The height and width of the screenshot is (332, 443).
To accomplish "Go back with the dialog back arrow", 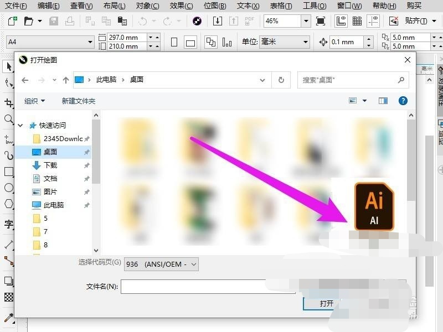I will [25, 80].
